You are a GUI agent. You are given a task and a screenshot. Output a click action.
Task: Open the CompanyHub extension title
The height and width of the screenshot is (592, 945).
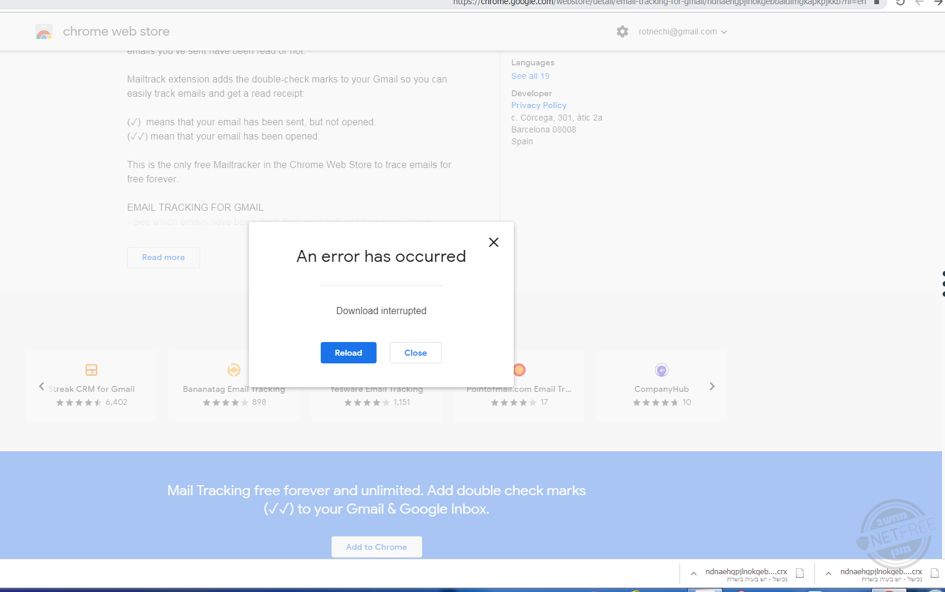coord(662,389)
